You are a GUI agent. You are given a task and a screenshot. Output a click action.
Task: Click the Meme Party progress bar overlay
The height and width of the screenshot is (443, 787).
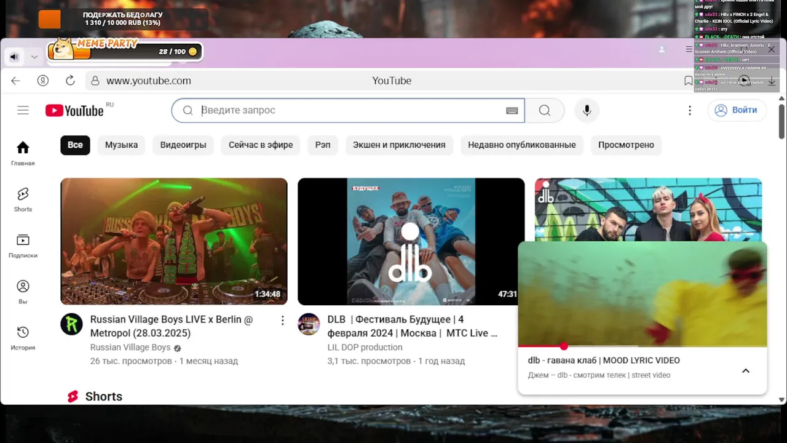click(x=125, y=51)
